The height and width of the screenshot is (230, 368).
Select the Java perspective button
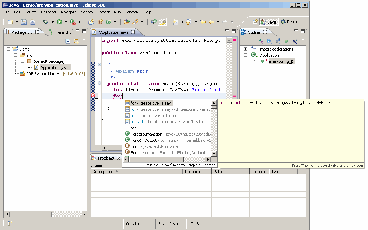(268, 21)
